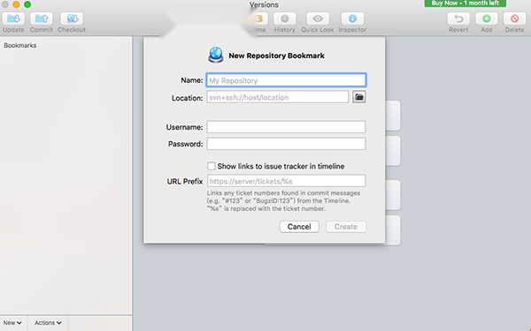Click the Commit toolbar icon

click(x=42, y=19)
